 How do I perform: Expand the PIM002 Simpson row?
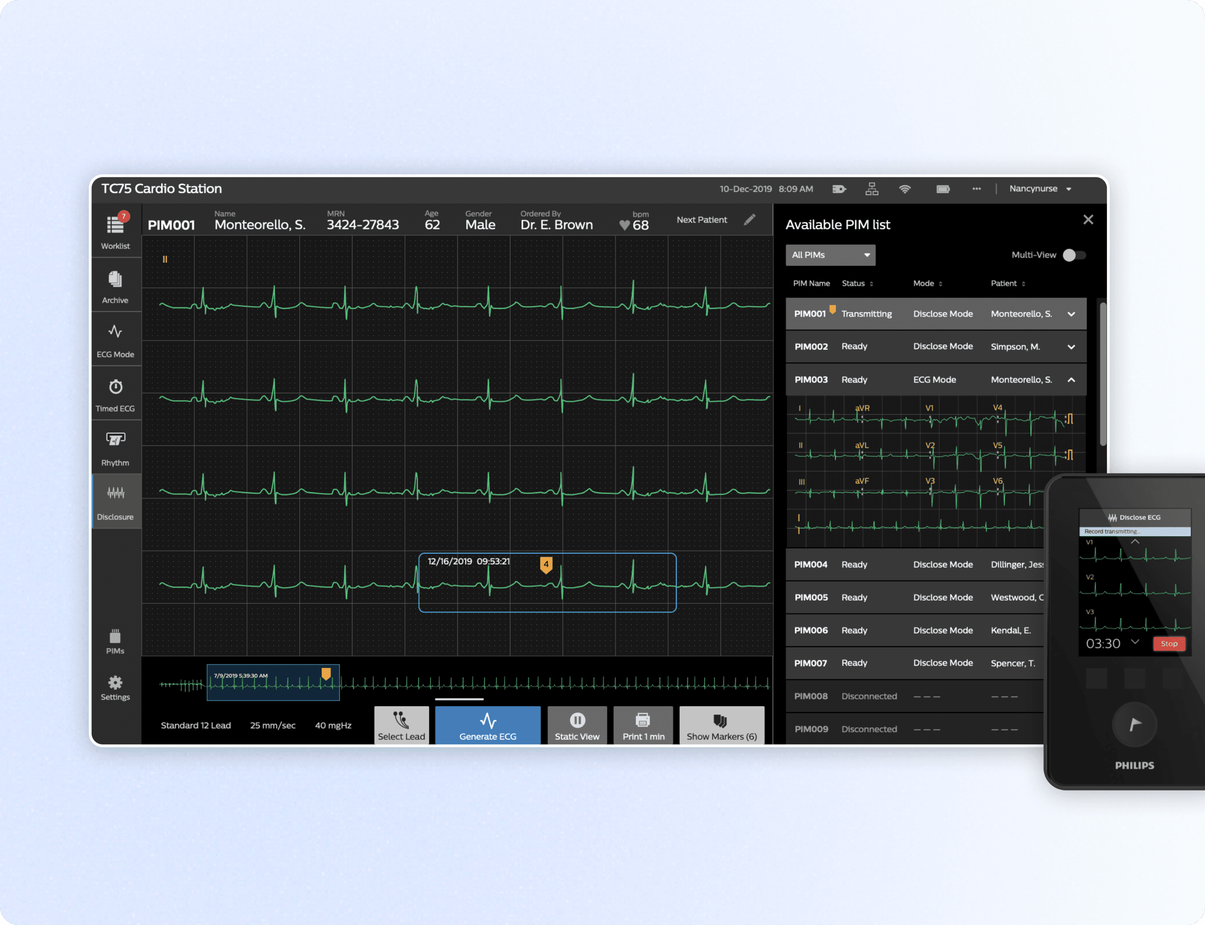tap(1071, 347)
